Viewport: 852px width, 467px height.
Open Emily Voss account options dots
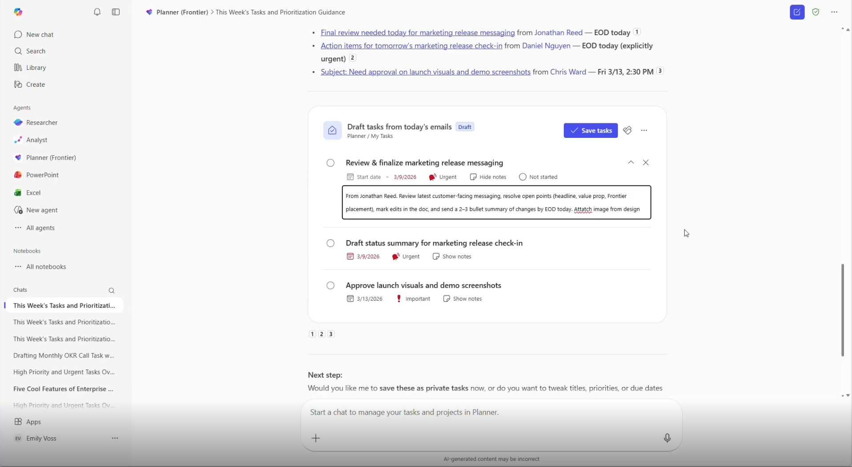tap(115, 439)
